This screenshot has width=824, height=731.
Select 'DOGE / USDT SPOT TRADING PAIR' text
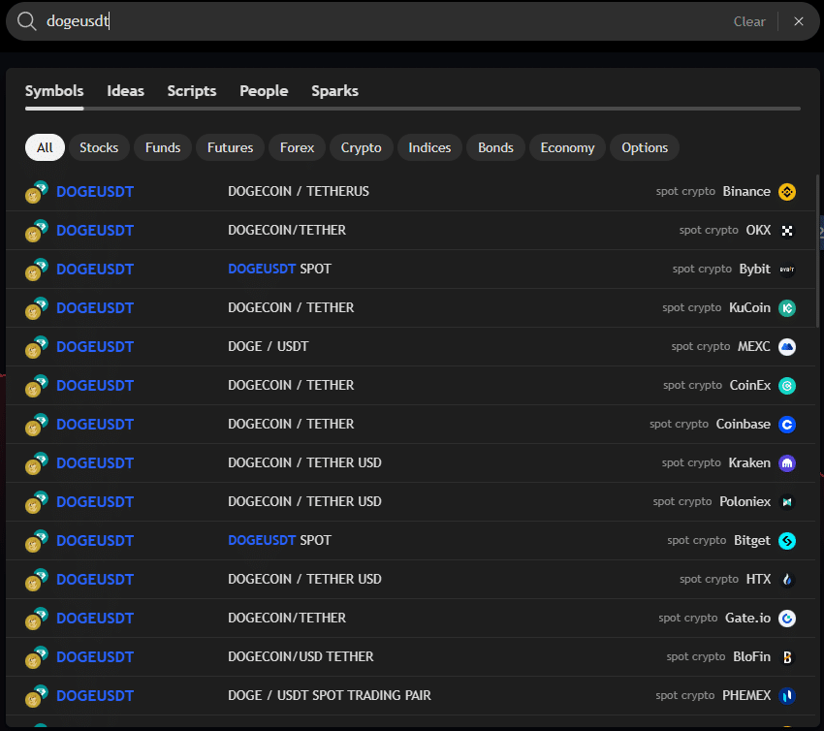pyautogui.click(x=330, y=696)
